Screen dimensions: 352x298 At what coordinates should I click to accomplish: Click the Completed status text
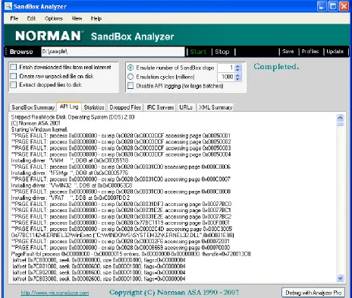coord(276,66)
